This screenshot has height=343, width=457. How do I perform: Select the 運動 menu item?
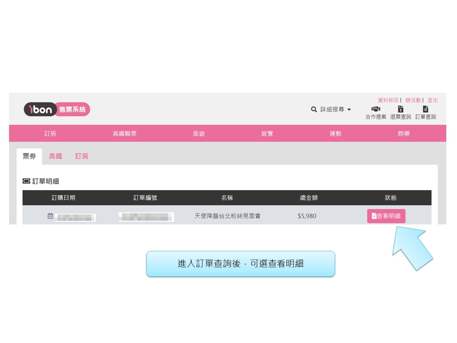pyautogui.click(x=335, y=134)
